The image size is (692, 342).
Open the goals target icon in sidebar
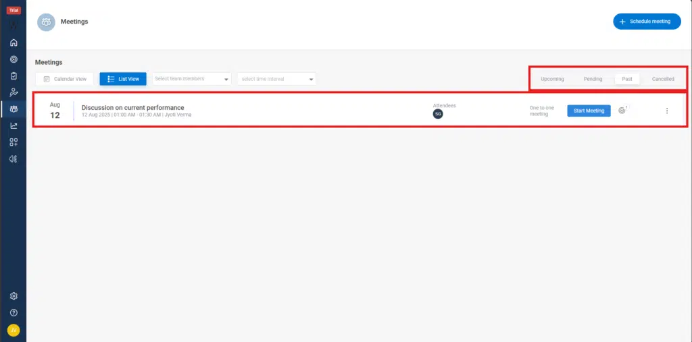coord(14,59)
